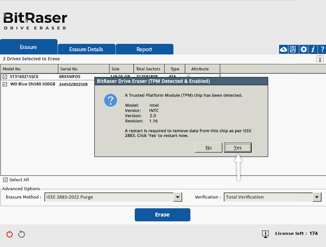Screen dimensions: 326x247
Task: Click the About information 'i' icon
Action: [313, 49]
